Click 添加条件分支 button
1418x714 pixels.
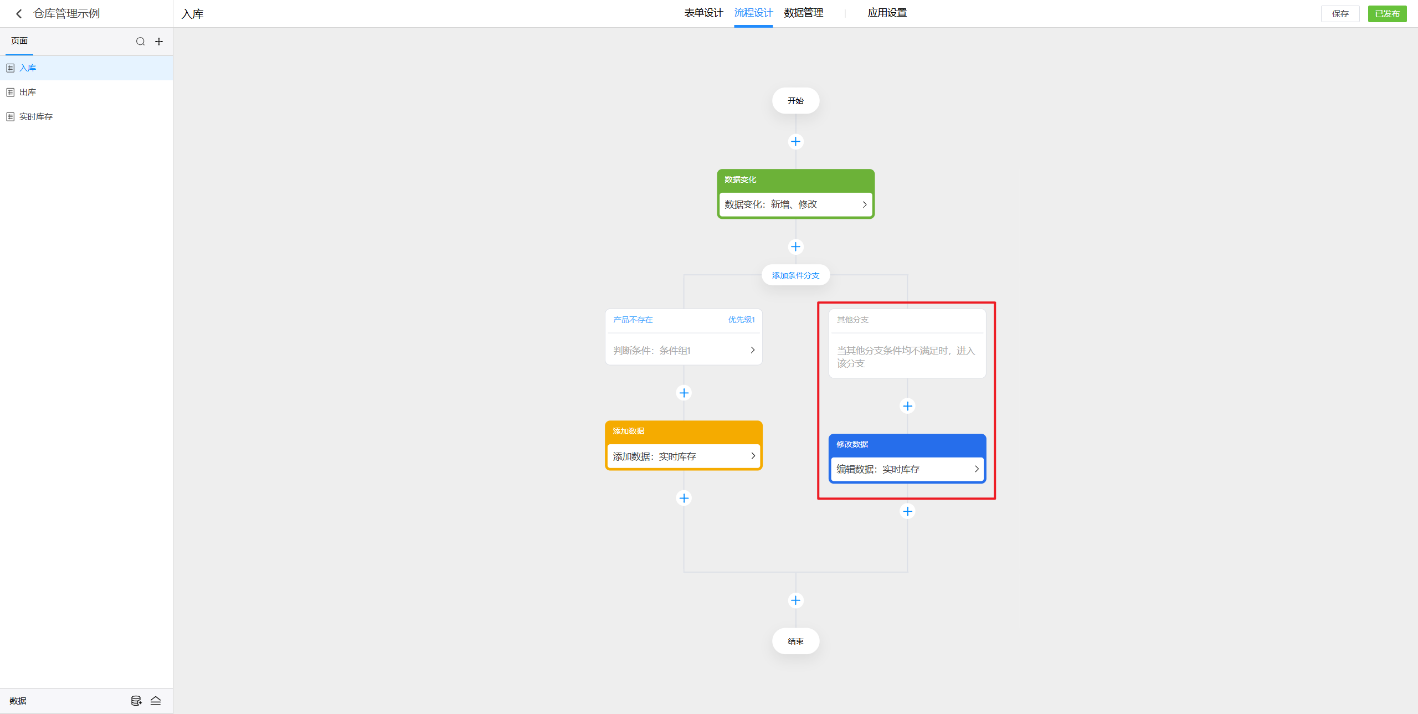pyautogui.click(x=795, y=275)
